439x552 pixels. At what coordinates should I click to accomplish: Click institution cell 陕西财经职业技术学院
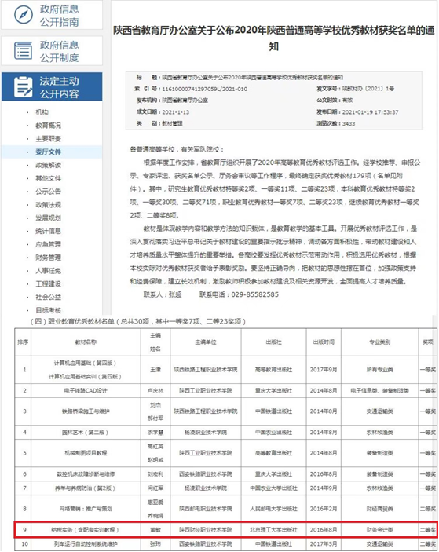click(x=206, y=530)
